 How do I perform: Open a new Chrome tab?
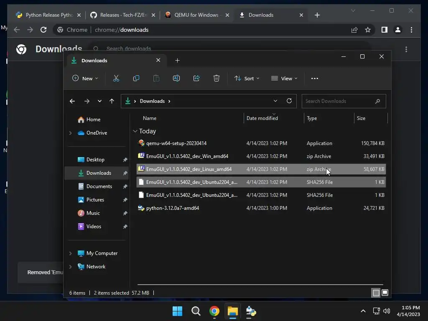317,15
